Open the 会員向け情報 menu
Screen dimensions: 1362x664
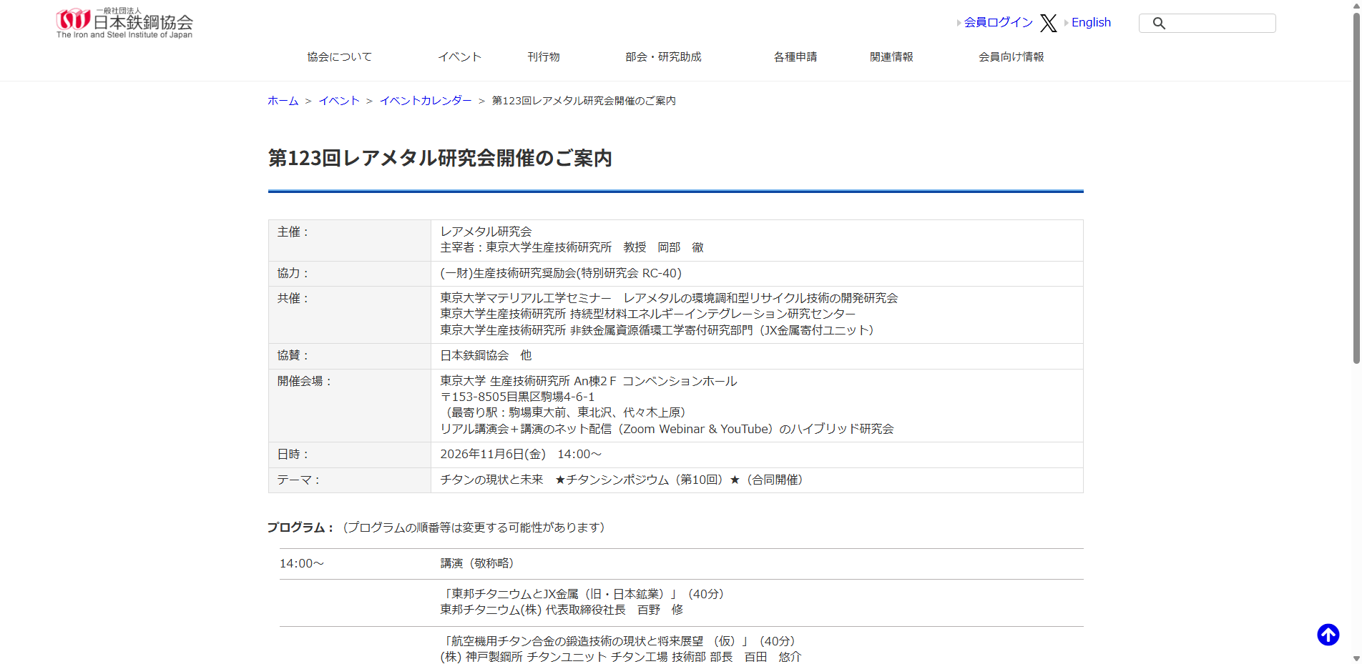1011,56
